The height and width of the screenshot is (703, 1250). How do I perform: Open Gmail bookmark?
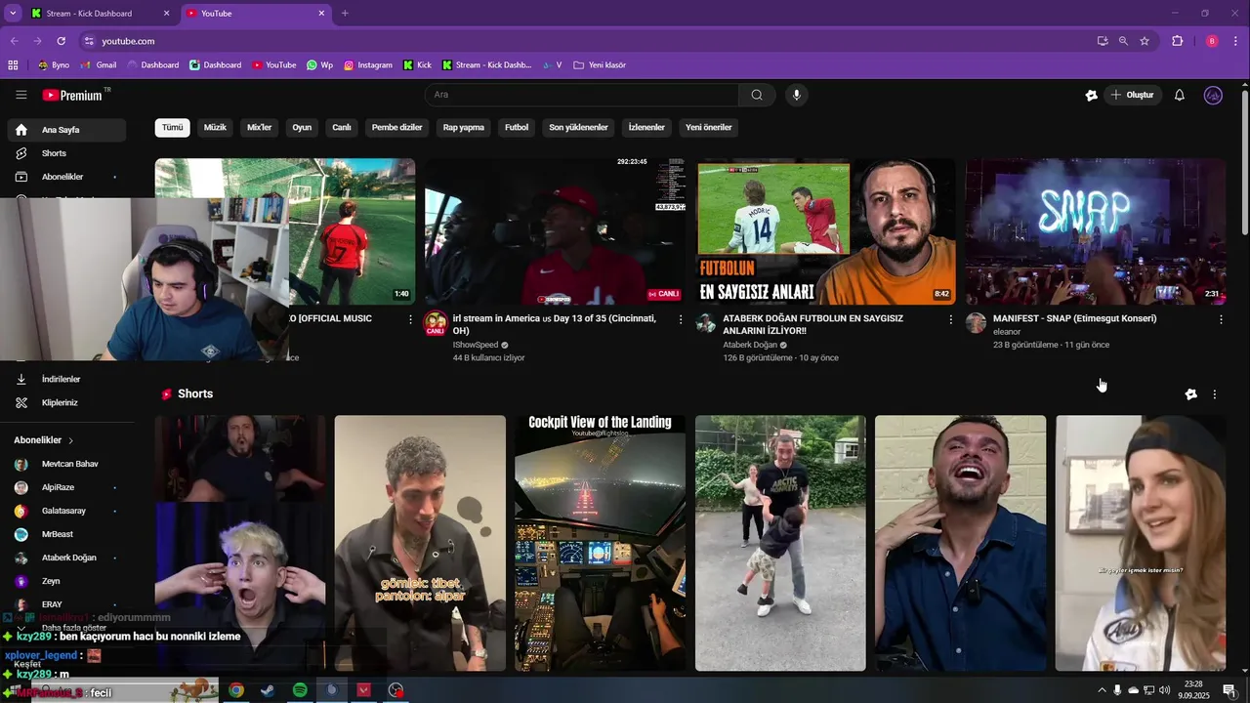[x=99, y=65]
